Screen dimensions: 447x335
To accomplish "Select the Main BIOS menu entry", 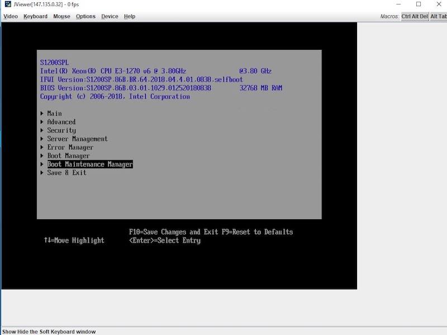I will click(54, 114).
